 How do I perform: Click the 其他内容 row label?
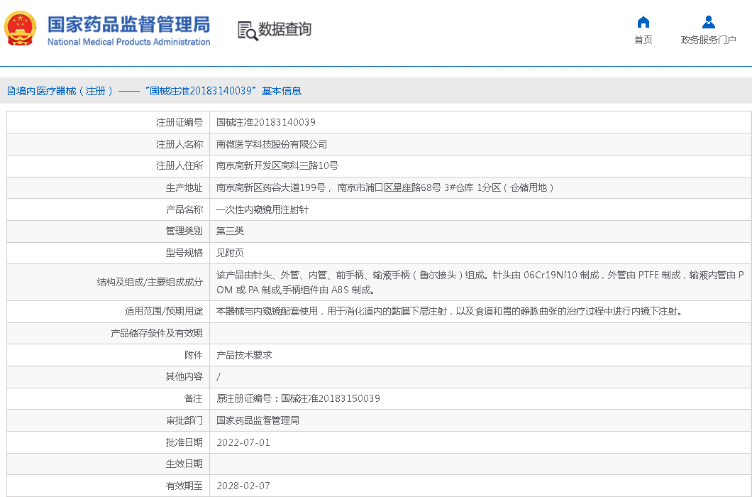coord(184,376)
